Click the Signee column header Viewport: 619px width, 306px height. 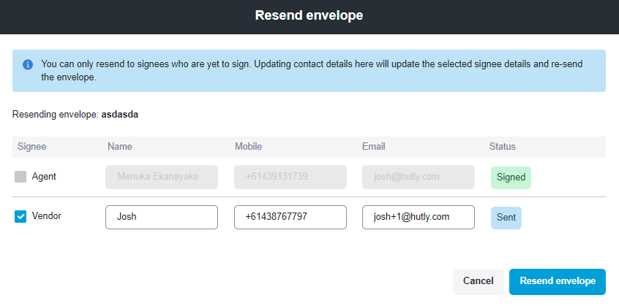31,147
